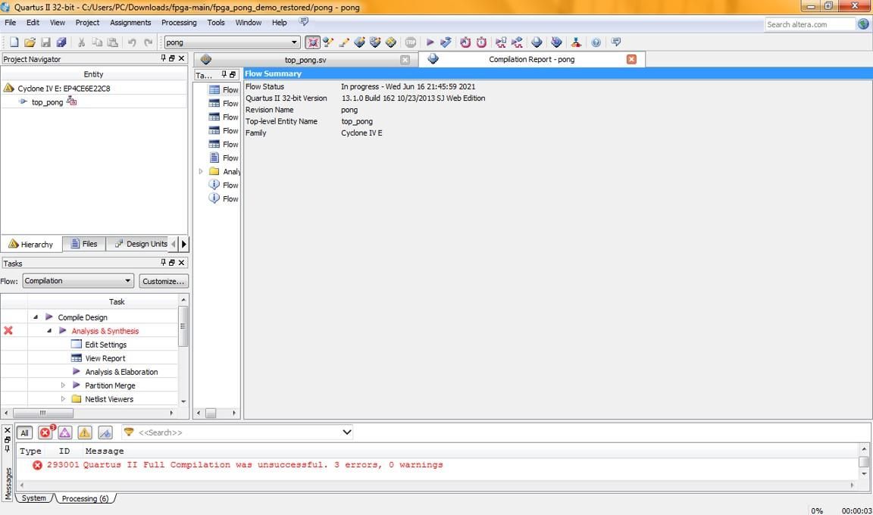The image size is (873, 515).
Task: Toggle the error messages filter
Action: tap(45, 432)
